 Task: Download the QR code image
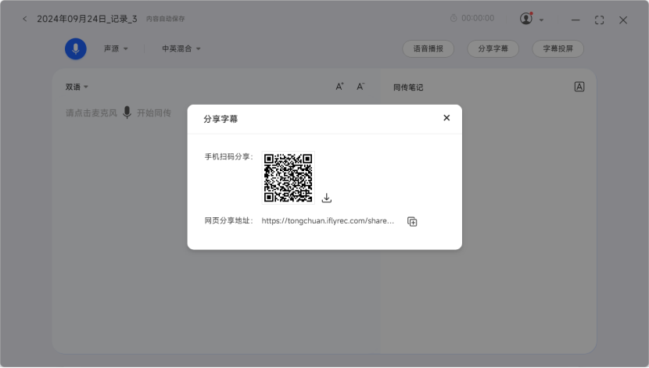point(327,198)
